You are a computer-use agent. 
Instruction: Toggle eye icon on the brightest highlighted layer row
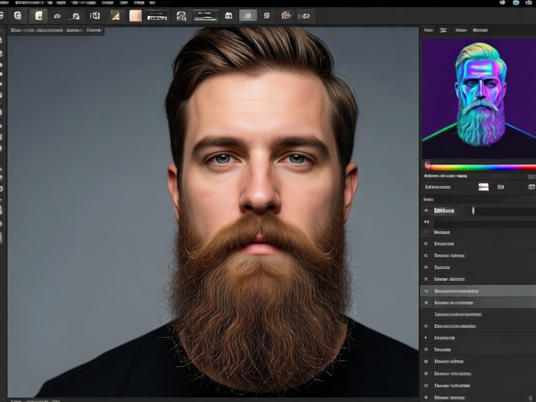point(426,291)
